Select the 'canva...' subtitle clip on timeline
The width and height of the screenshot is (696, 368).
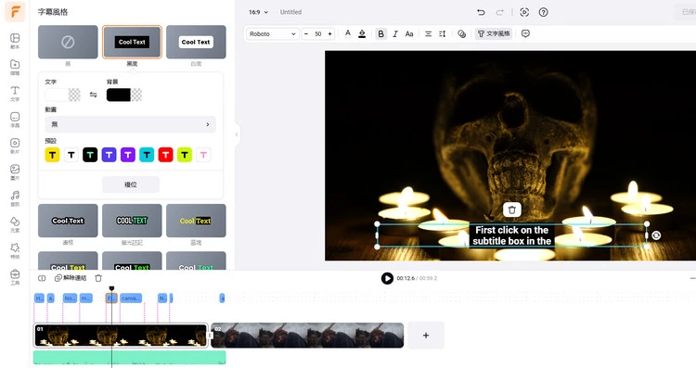131,298
